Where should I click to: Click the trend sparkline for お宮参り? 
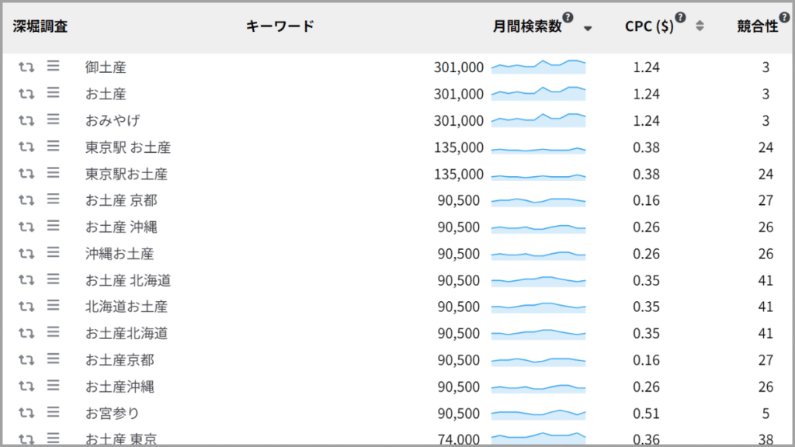538,413
